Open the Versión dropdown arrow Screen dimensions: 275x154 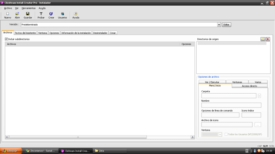[219, 25]
